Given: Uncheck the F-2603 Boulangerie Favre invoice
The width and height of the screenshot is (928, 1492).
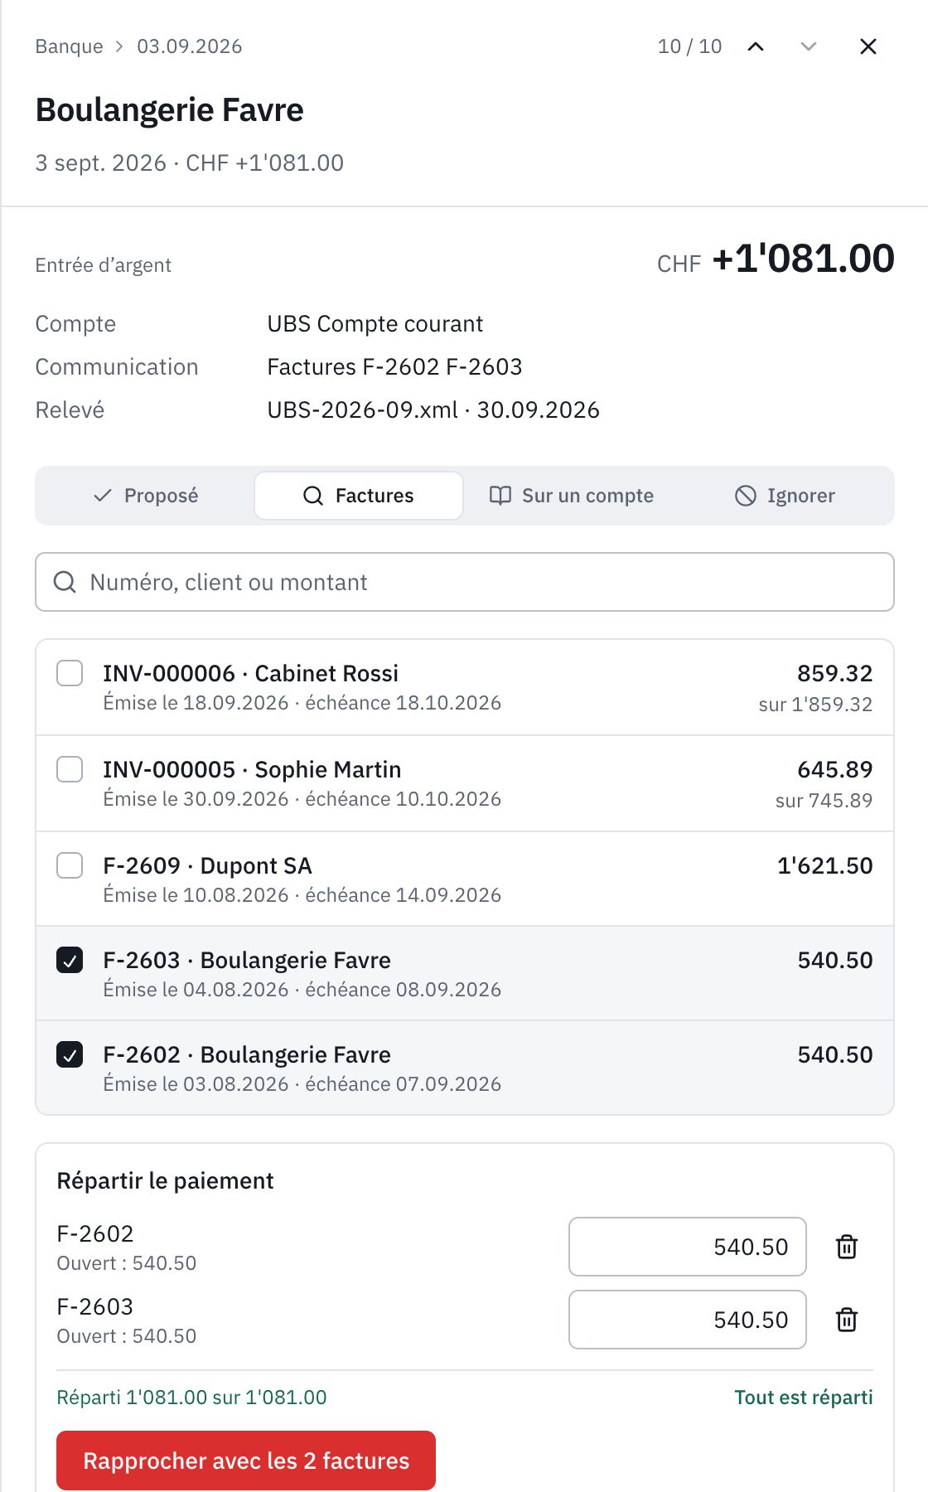Looking at the screenshot, I should (70, 960).
